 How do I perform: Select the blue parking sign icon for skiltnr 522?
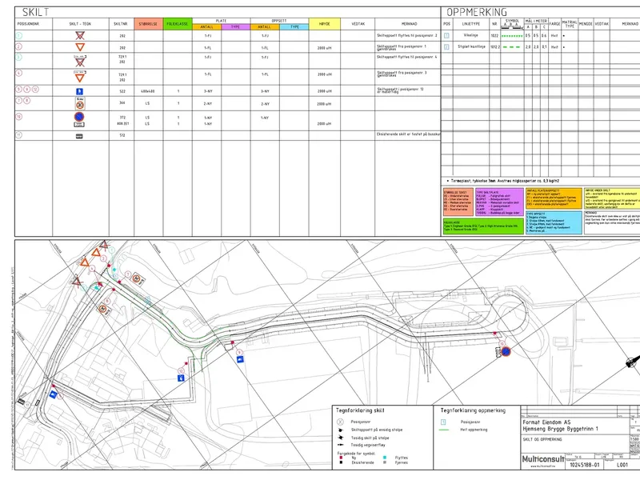[79, 91]
